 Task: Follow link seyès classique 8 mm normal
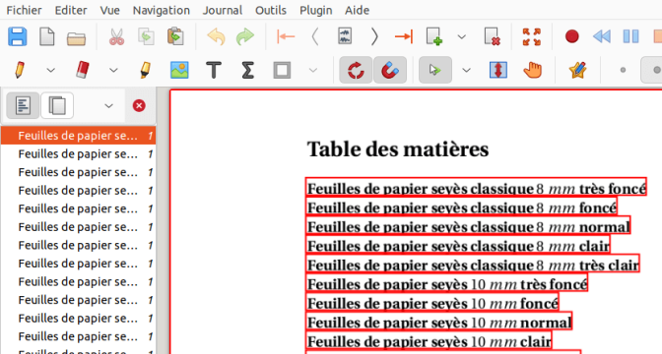click(468, 226)
